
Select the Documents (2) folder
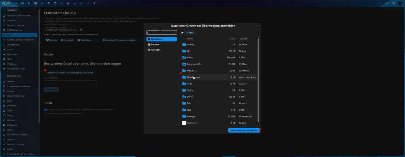click(x=219, y=64)
